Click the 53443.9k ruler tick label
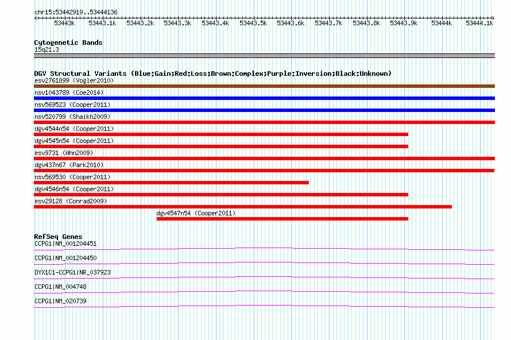The width and height of the screenshot is (511, 340). coord(404,24)
